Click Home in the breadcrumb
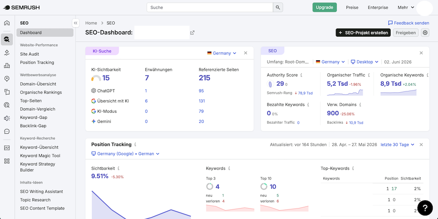The height and width of the screenshot is (219, 438). [91, 23]
